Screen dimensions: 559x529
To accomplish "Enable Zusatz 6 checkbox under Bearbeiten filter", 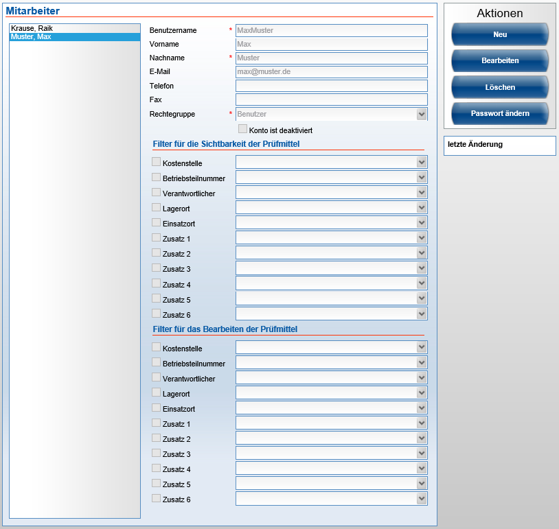I will coord(156,498).
